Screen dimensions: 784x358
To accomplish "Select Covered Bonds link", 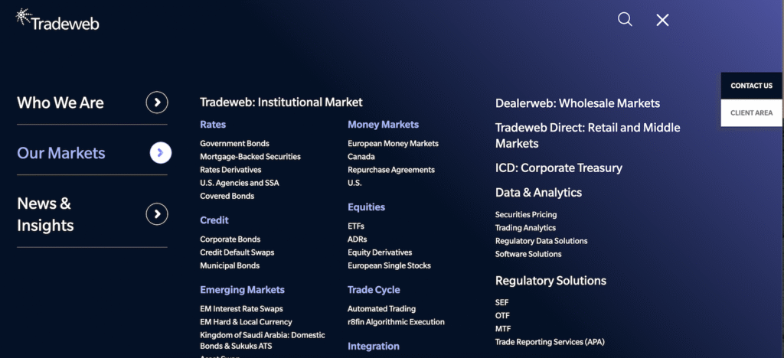I will pos(227,196).
